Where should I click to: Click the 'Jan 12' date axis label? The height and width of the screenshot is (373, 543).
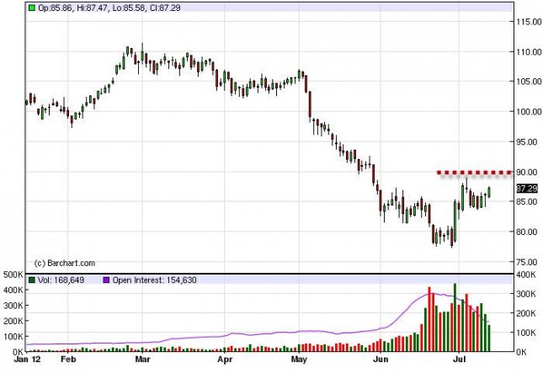(27, 360)
